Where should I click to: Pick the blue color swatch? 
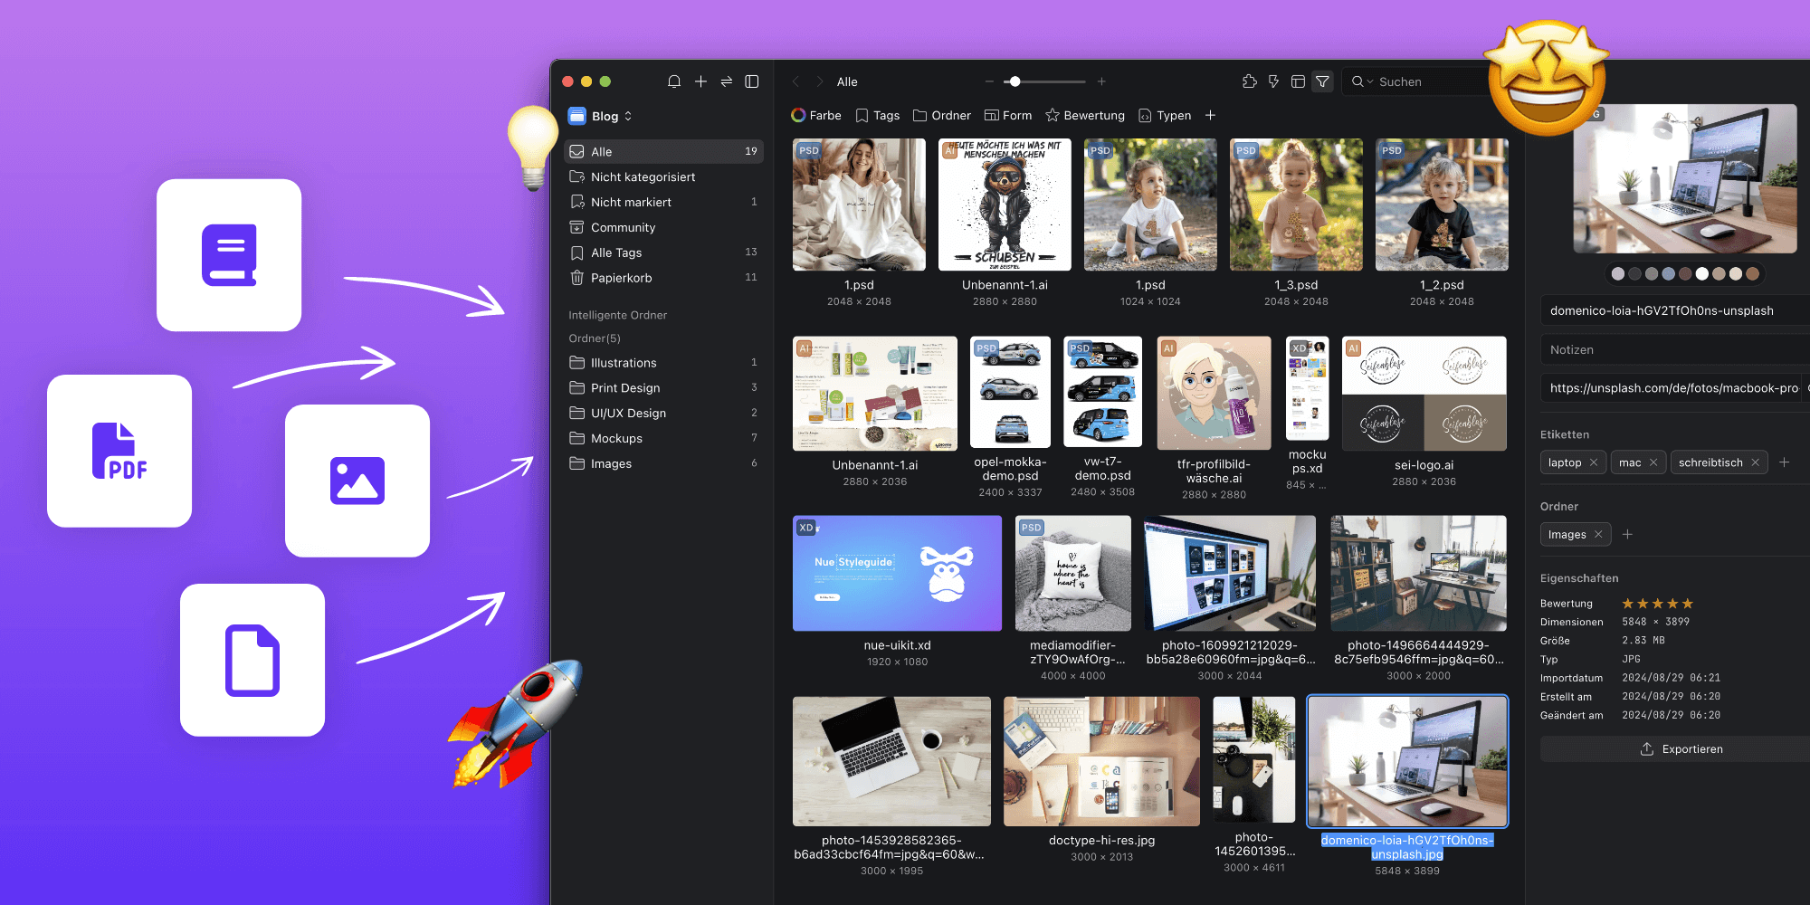click(1668, 273)
